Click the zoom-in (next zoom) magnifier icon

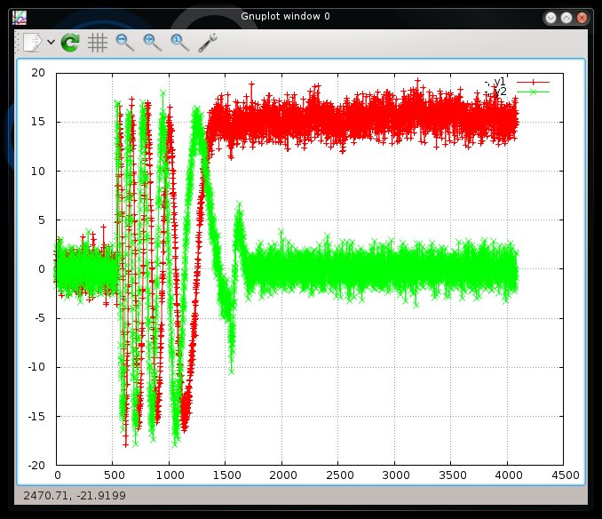[x=153, y=42]
